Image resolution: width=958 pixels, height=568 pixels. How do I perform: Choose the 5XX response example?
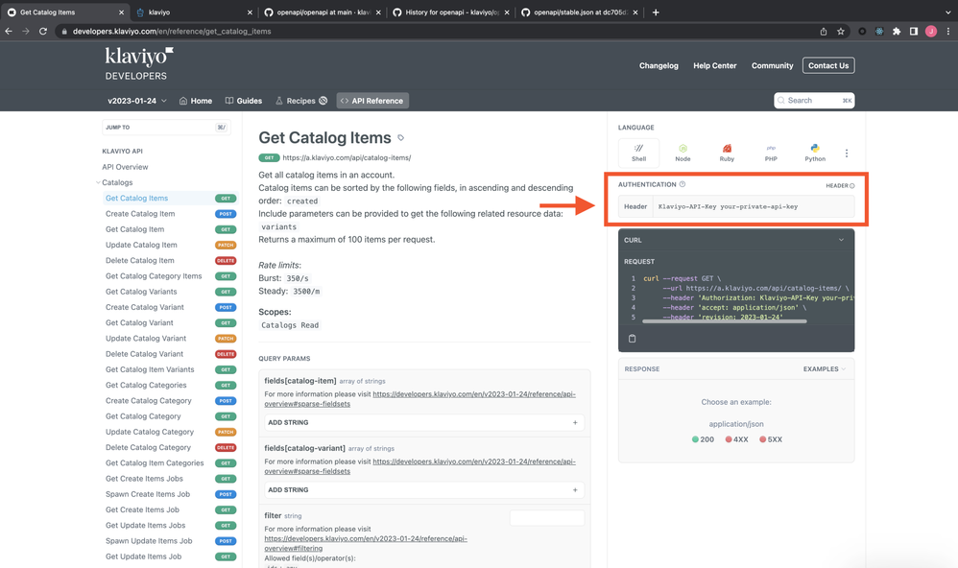coord(771,439)
